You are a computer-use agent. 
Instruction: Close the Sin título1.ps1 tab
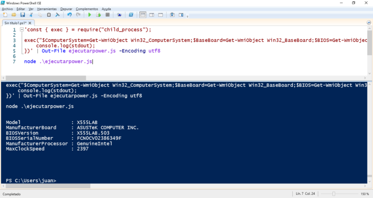tap(30, 23)
